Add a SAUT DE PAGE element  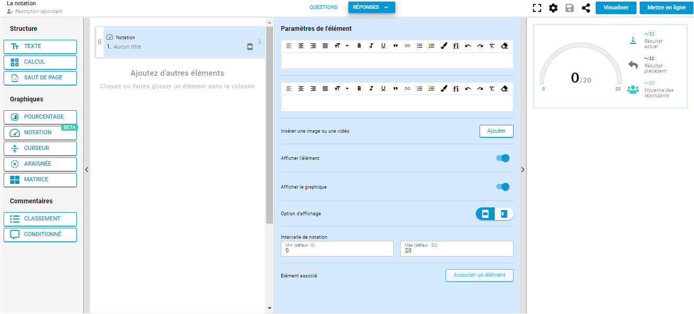pyautogui.click(x=40, y=78)
